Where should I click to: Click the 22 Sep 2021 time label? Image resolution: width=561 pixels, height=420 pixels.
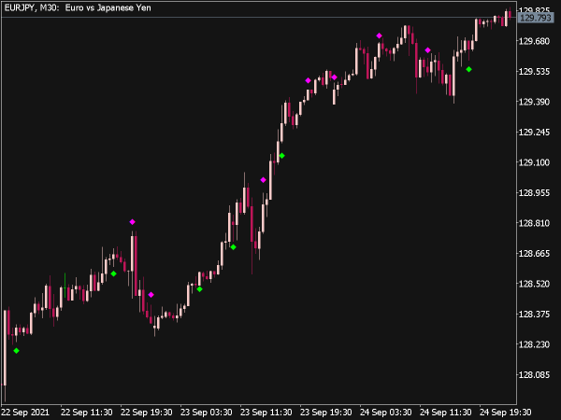coord(25,413)
